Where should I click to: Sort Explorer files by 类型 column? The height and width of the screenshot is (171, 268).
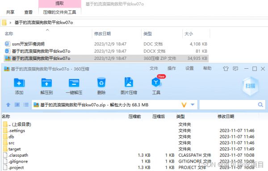(148, 34)
